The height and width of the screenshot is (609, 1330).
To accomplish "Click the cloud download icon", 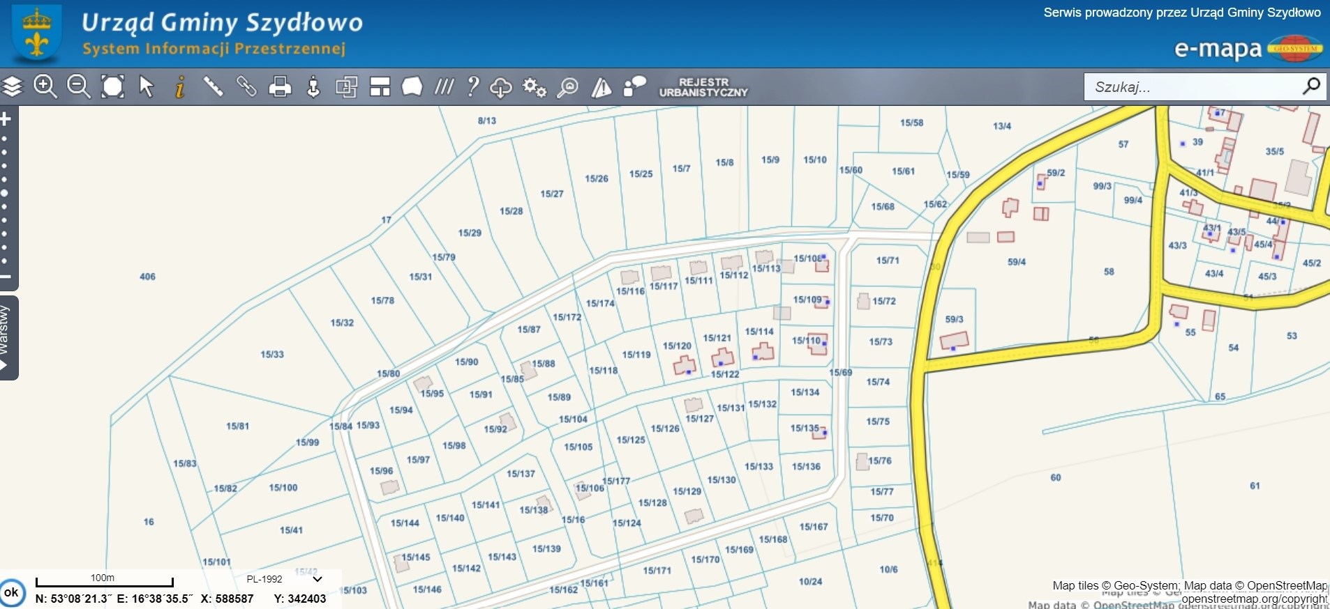I will [501, 87].
